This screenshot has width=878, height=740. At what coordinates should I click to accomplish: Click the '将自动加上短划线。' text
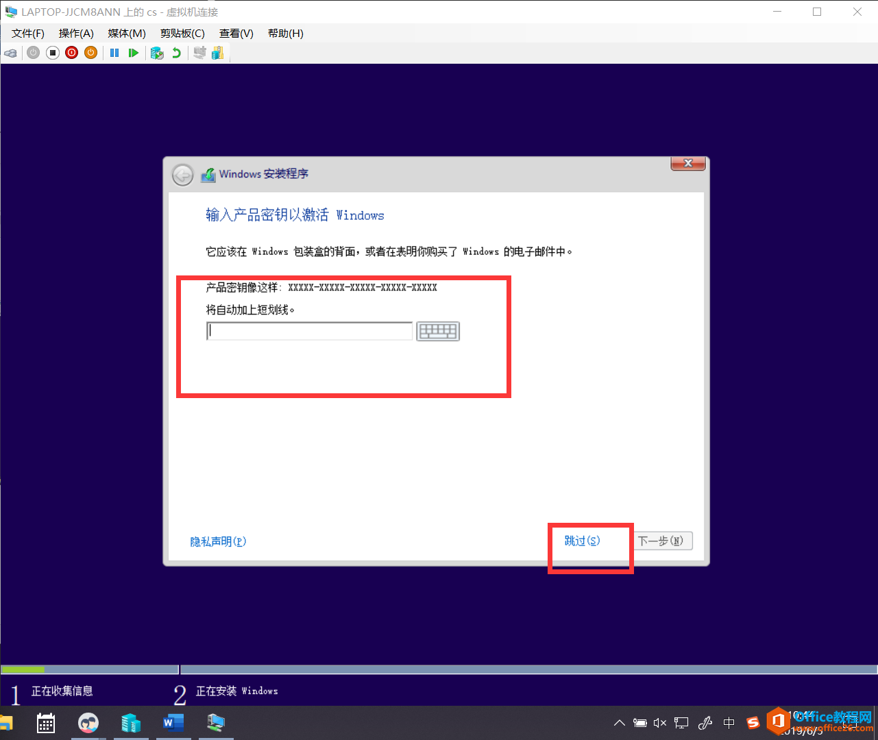[250, 310]
